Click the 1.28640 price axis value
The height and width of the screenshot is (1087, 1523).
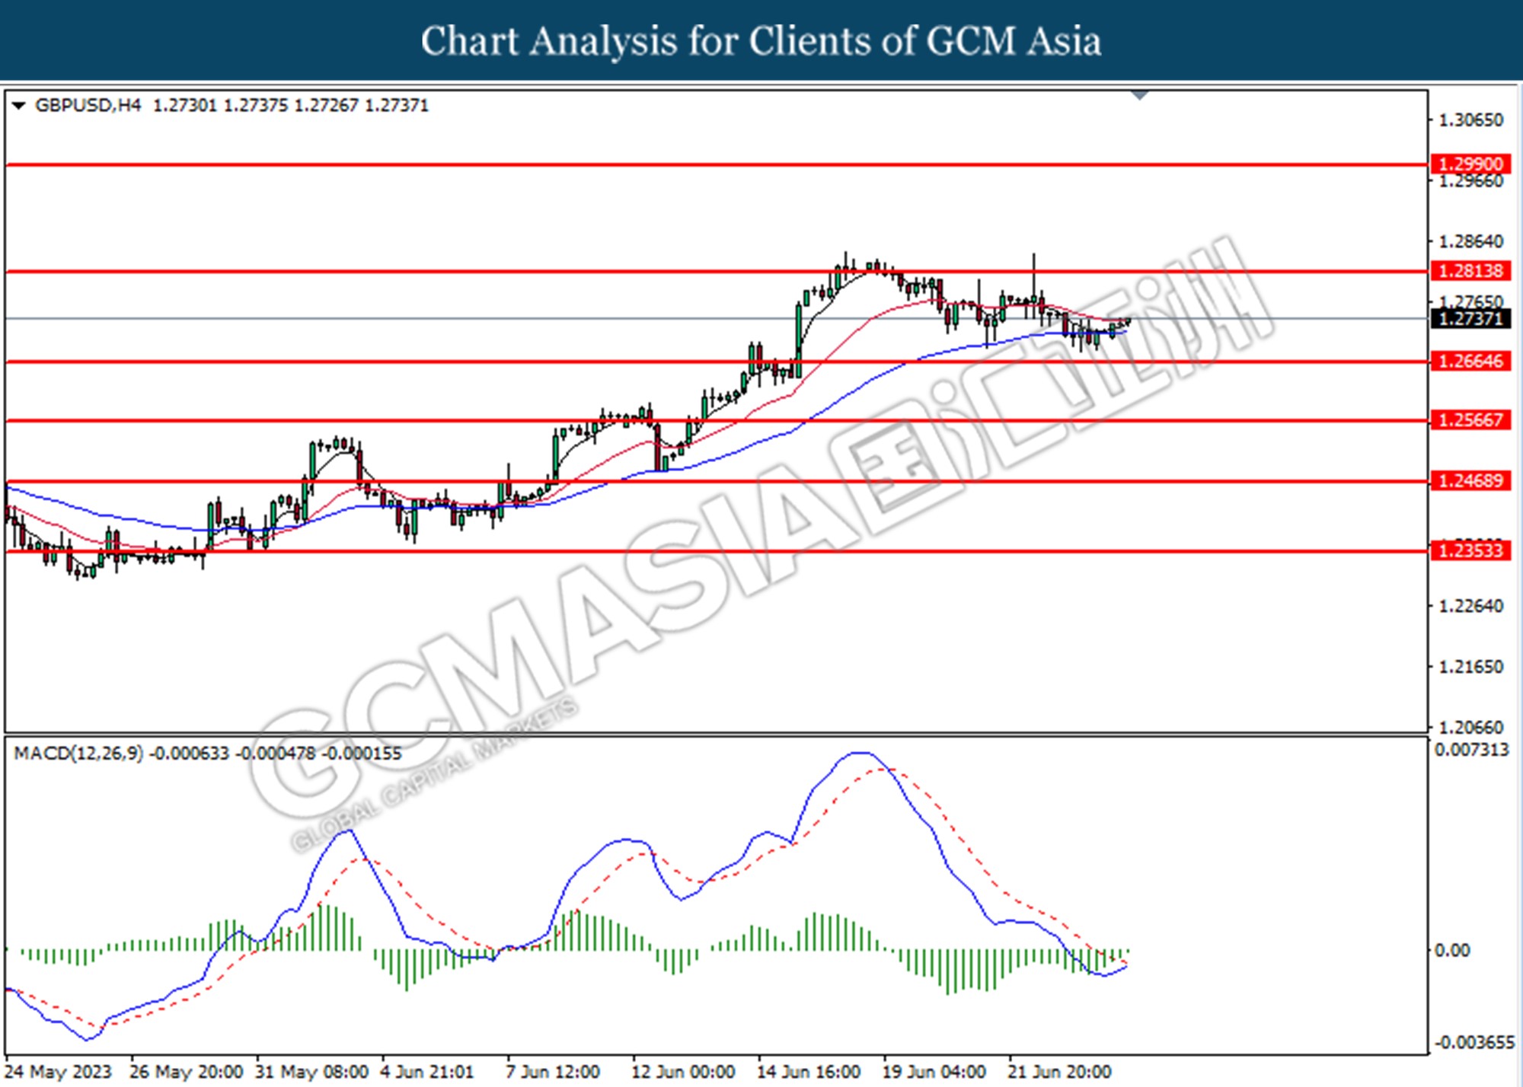(1471, 242)
